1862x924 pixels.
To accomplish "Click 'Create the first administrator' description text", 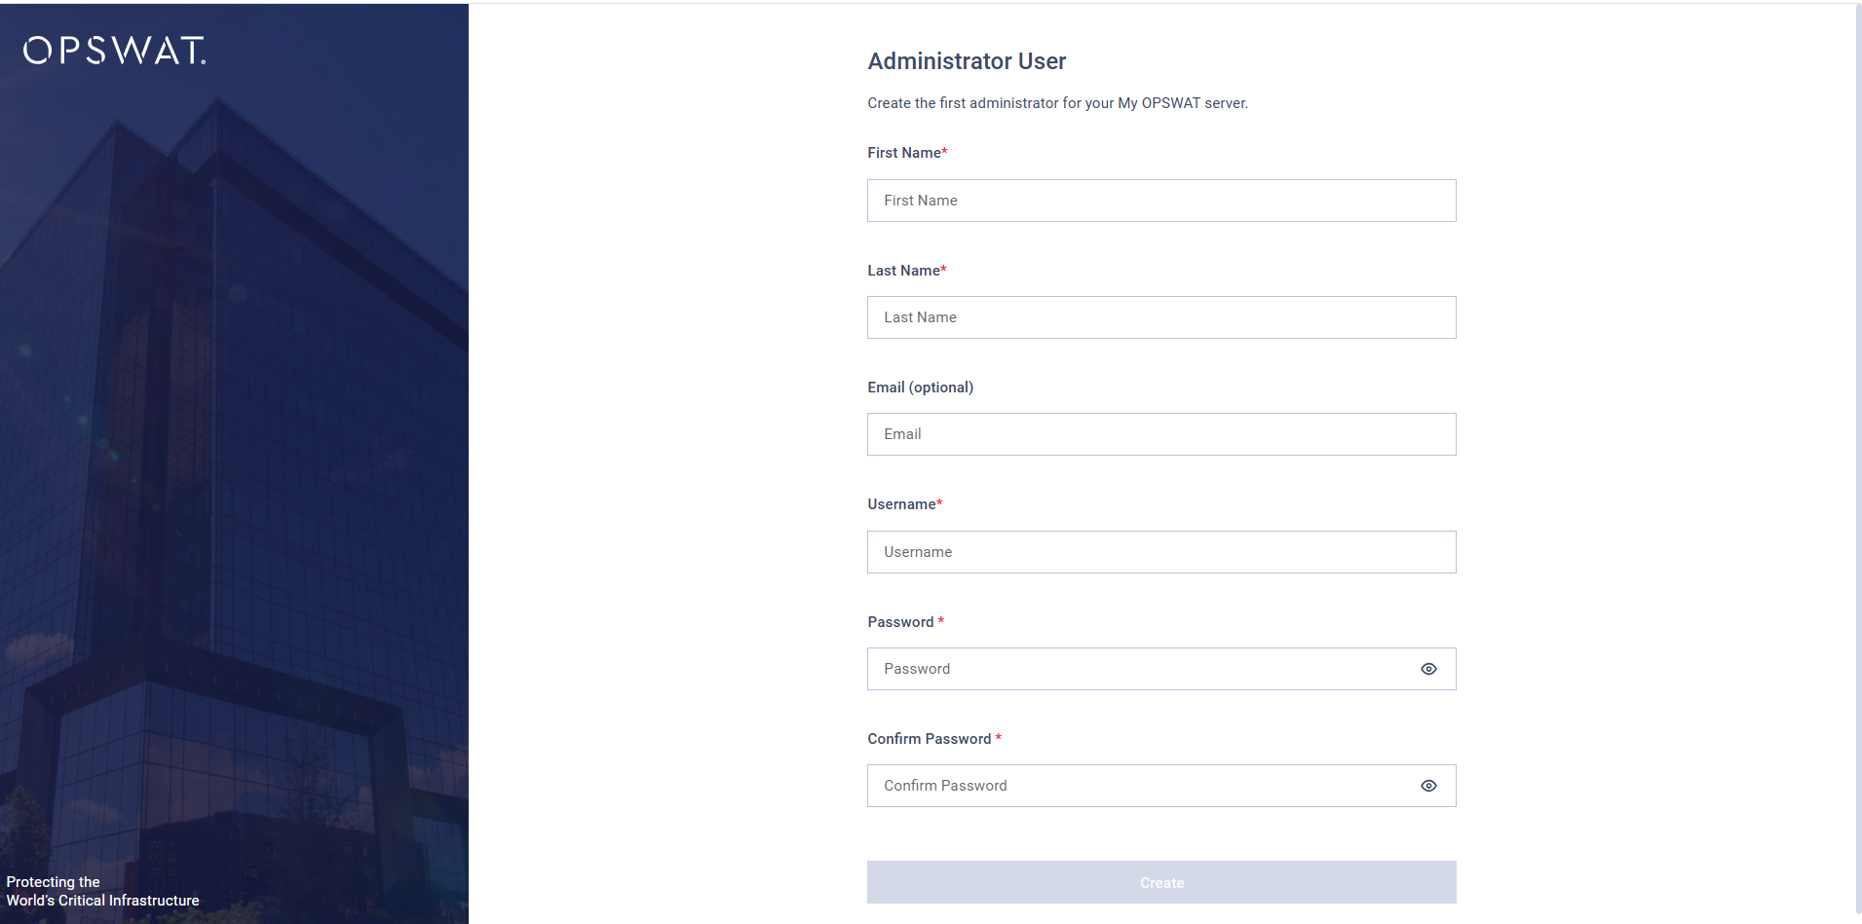I will point(1057,103).
